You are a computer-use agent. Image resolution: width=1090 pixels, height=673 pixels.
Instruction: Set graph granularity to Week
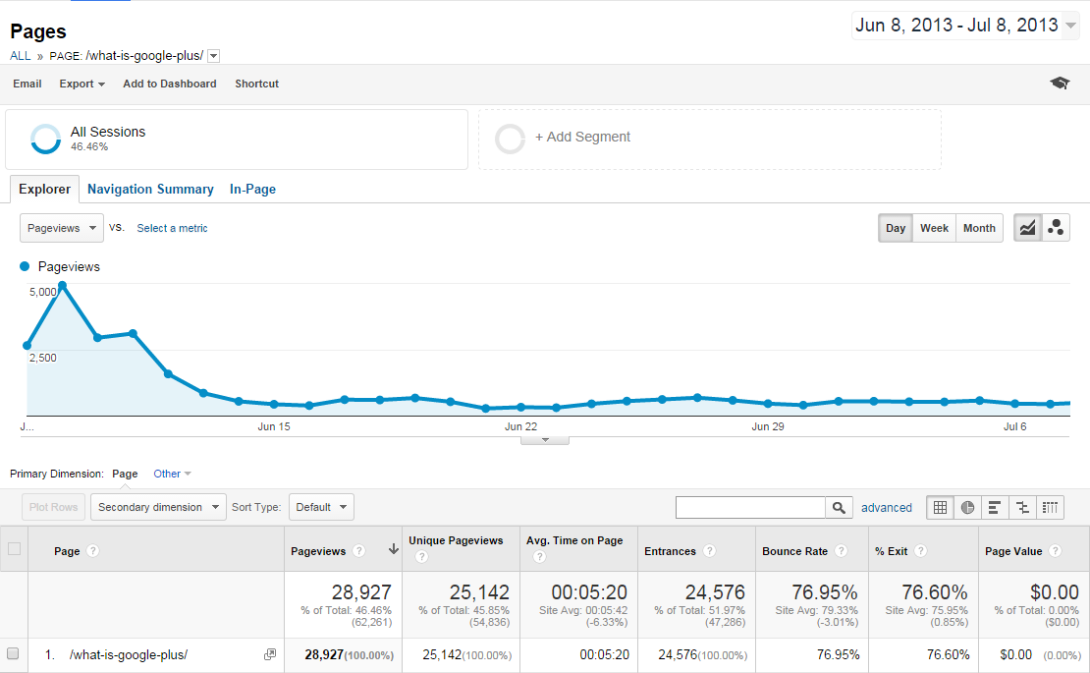[934, 228]
